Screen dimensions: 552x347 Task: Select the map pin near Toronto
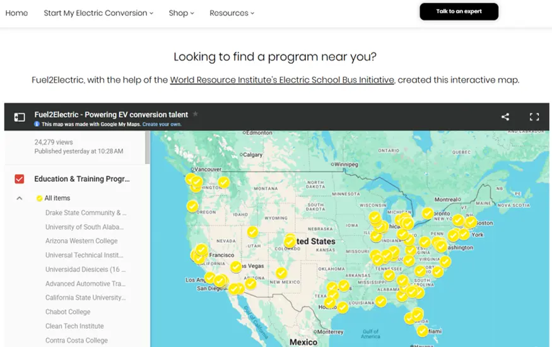click(x=427, y=213)
